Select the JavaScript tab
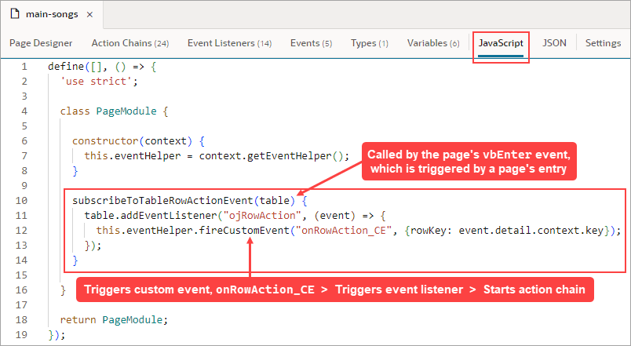The height and width of the screenshot is (346, 631). click(501, 43)
